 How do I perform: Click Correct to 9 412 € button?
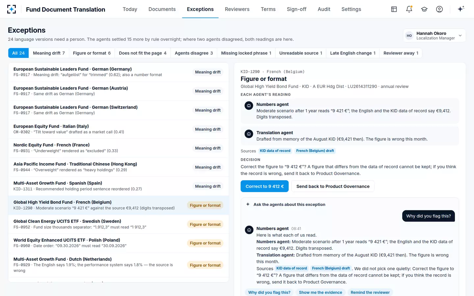(x=265, y=186)
